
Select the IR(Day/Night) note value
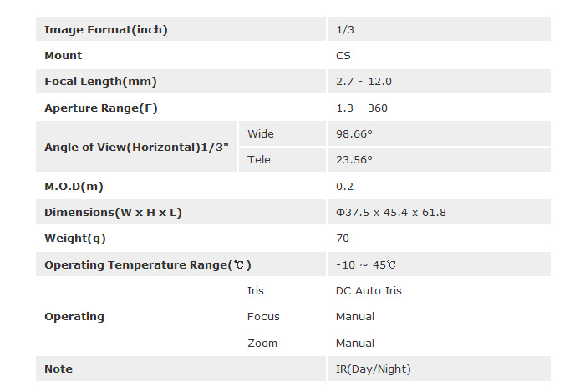pos(374,369)
